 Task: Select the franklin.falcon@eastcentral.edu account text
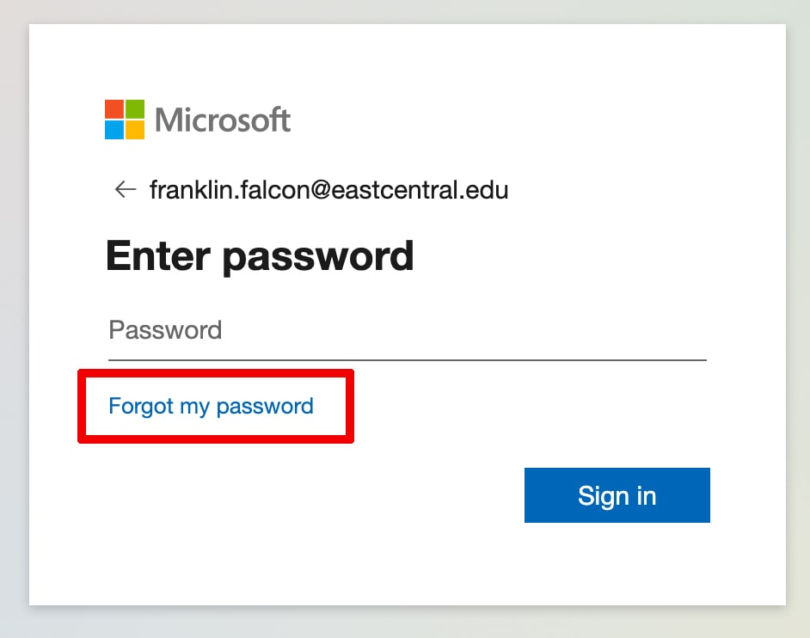coord(329,190)
